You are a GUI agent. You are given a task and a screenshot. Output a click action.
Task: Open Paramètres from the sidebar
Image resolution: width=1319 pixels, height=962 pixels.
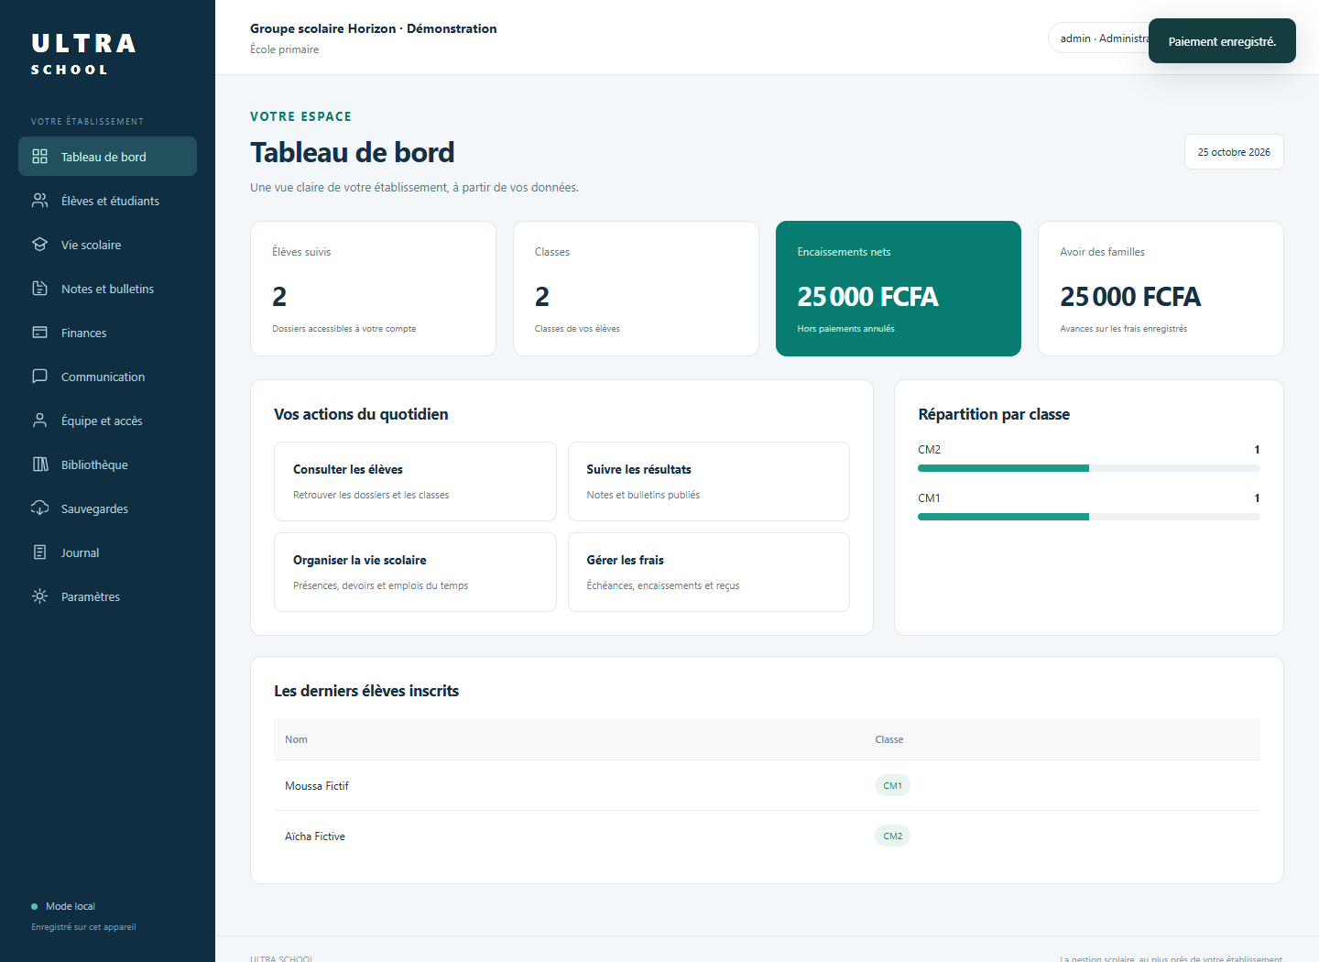point(107,596)
